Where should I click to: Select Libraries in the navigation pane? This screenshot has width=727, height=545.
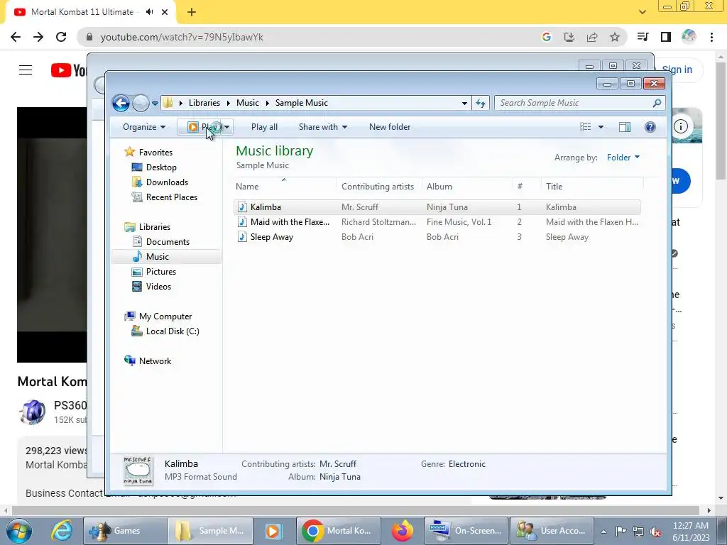pos(154,227)
